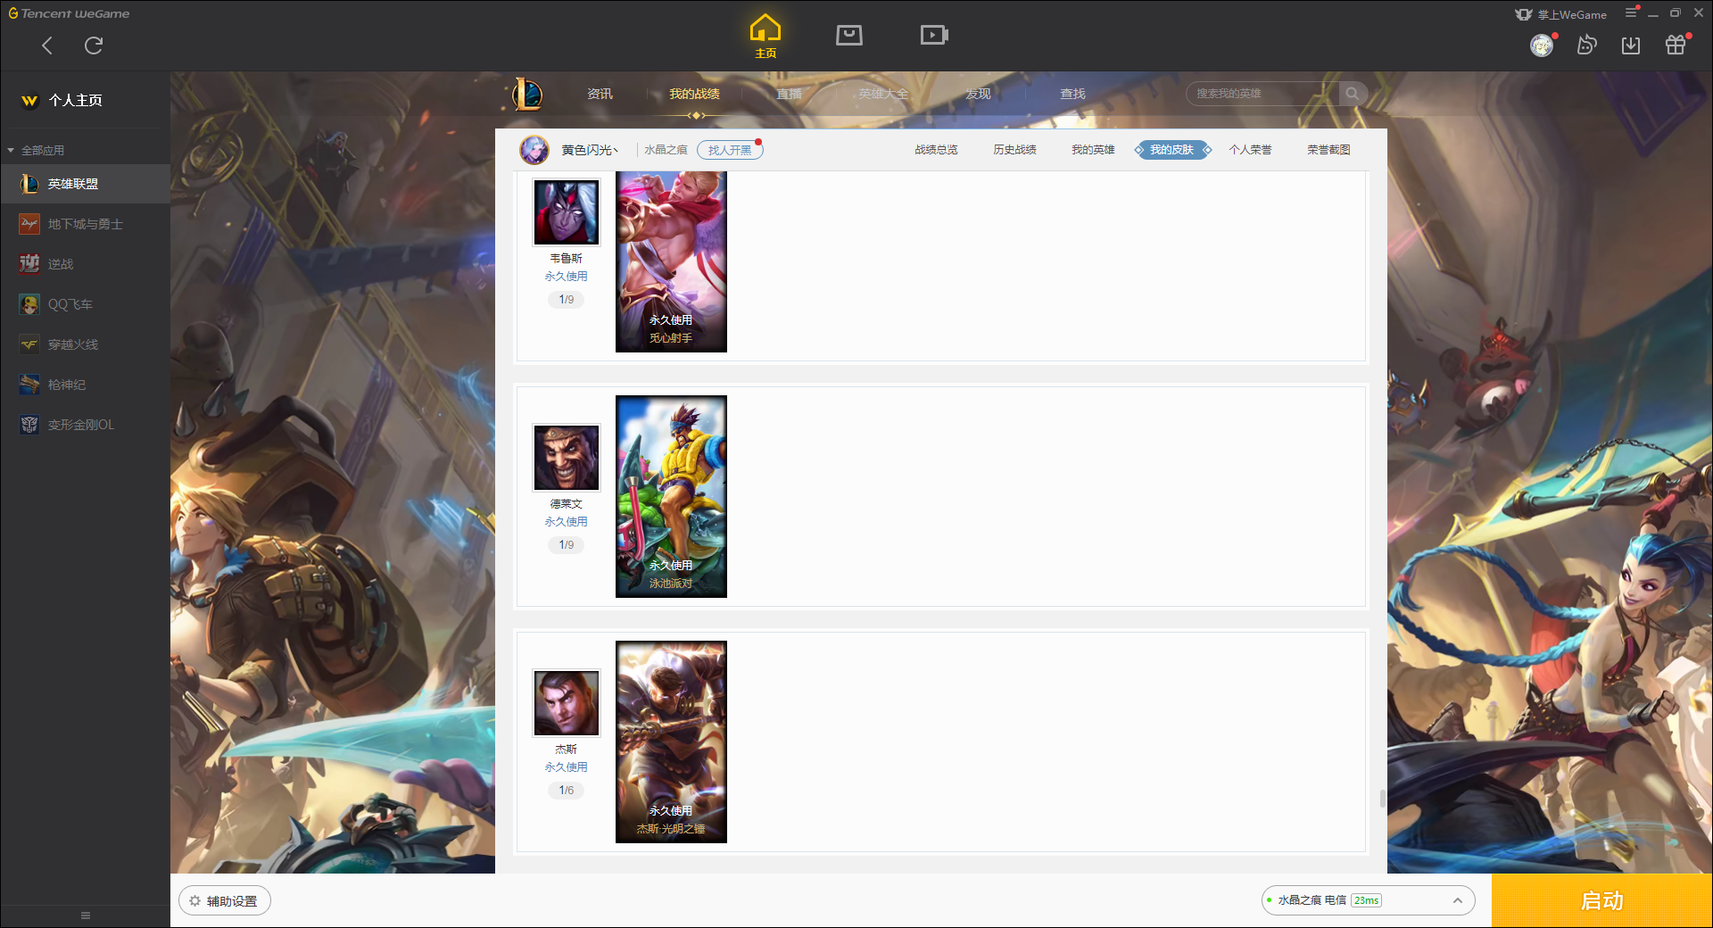Viewport: 1713px width, 928px height.
Task: Click the 德莱文 champion portrait
Action: point(567,458)
